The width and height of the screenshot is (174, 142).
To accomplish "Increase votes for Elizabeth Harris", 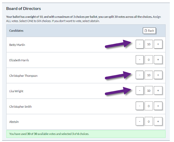I will click(x=158, y=60).
